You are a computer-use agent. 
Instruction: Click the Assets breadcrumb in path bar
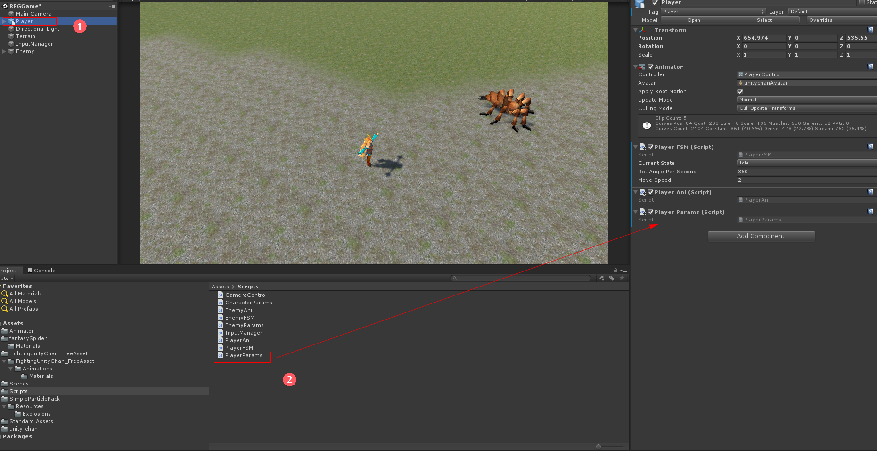220,287
